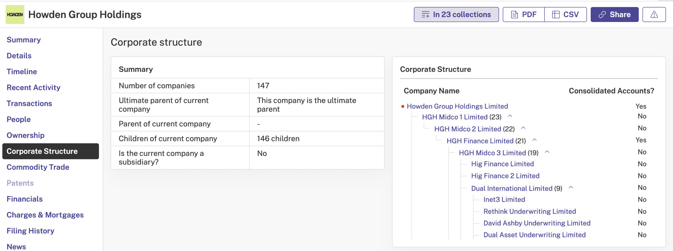Open the Filing History section
This screenshot has height=251, width=673.
tap(30, 231)
